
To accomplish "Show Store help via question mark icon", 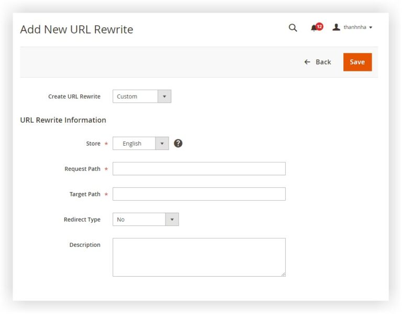I will point(178,144).
